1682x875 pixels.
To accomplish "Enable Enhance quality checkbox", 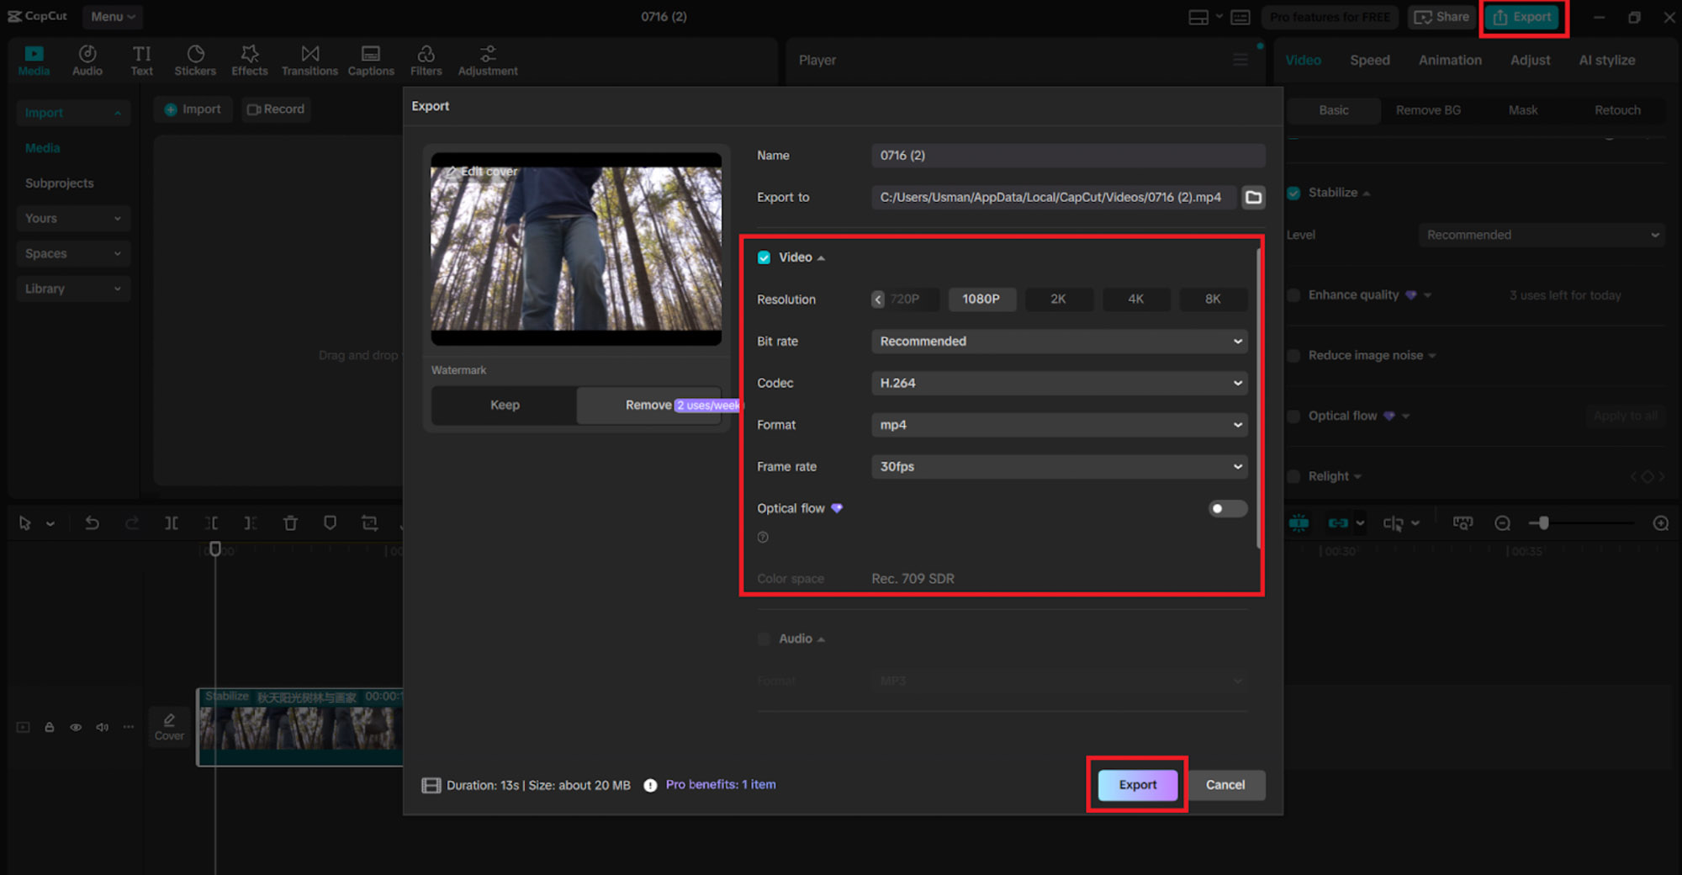I will pos(1293,295).
